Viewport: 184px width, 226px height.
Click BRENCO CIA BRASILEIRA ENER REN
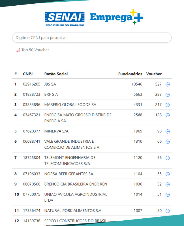coord(76,184)
